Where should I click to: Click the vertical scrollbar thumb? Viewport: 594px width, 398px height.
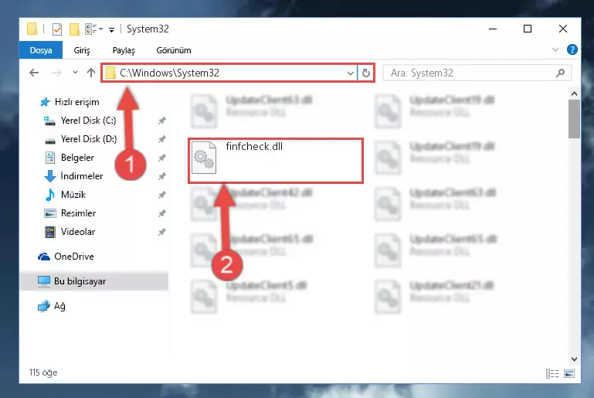pyautogui.click(x=574, y=119)
